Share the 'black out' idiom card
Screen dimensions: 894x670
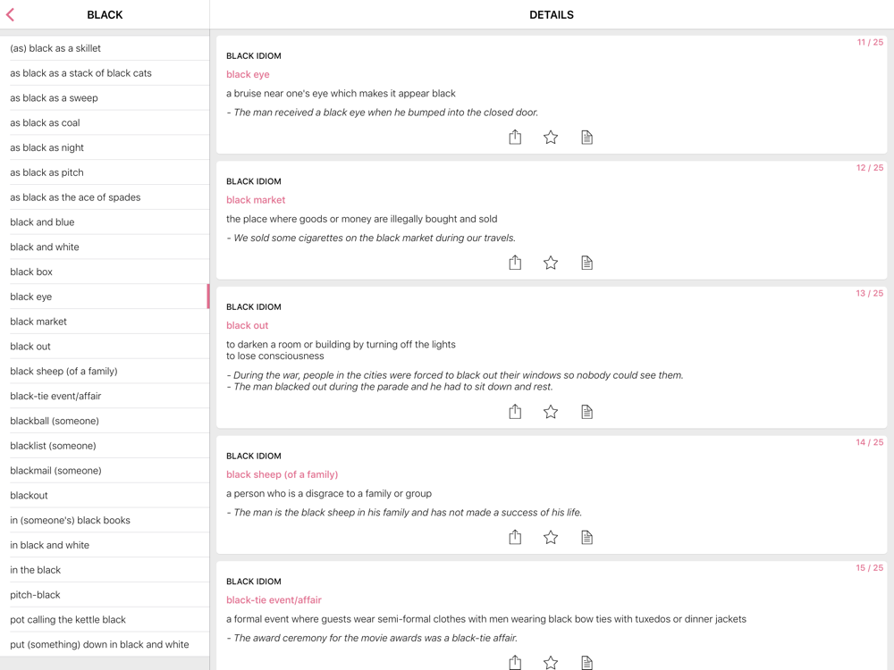(515, 412)
